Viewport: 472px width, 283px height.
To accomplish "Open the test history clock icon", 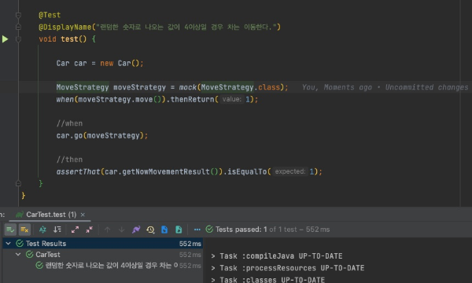I will (x=150, y=230).
